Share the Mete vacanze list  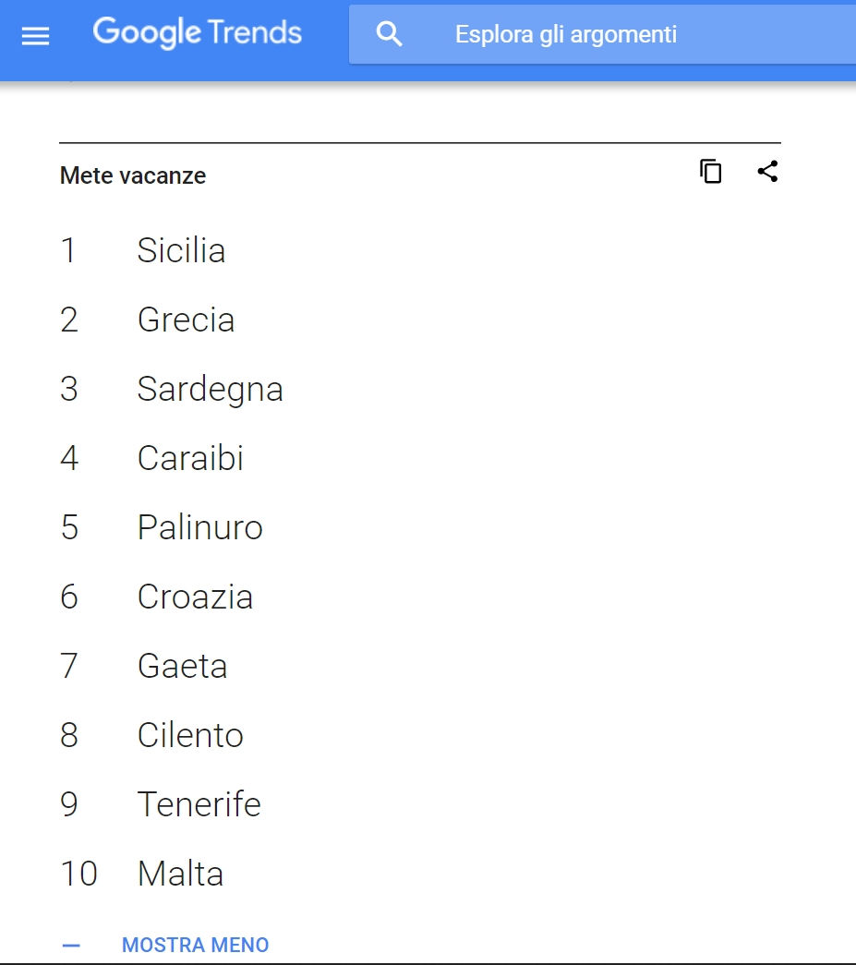click(767, 171)
